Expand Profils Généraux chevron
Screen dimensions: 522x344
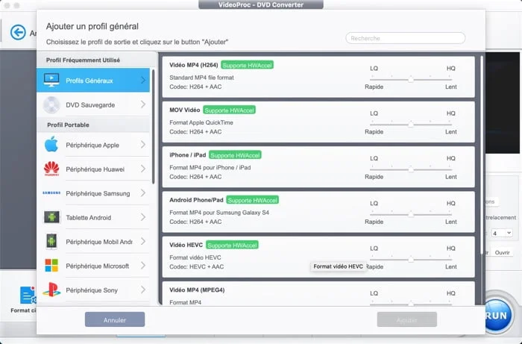coord(143,81)
